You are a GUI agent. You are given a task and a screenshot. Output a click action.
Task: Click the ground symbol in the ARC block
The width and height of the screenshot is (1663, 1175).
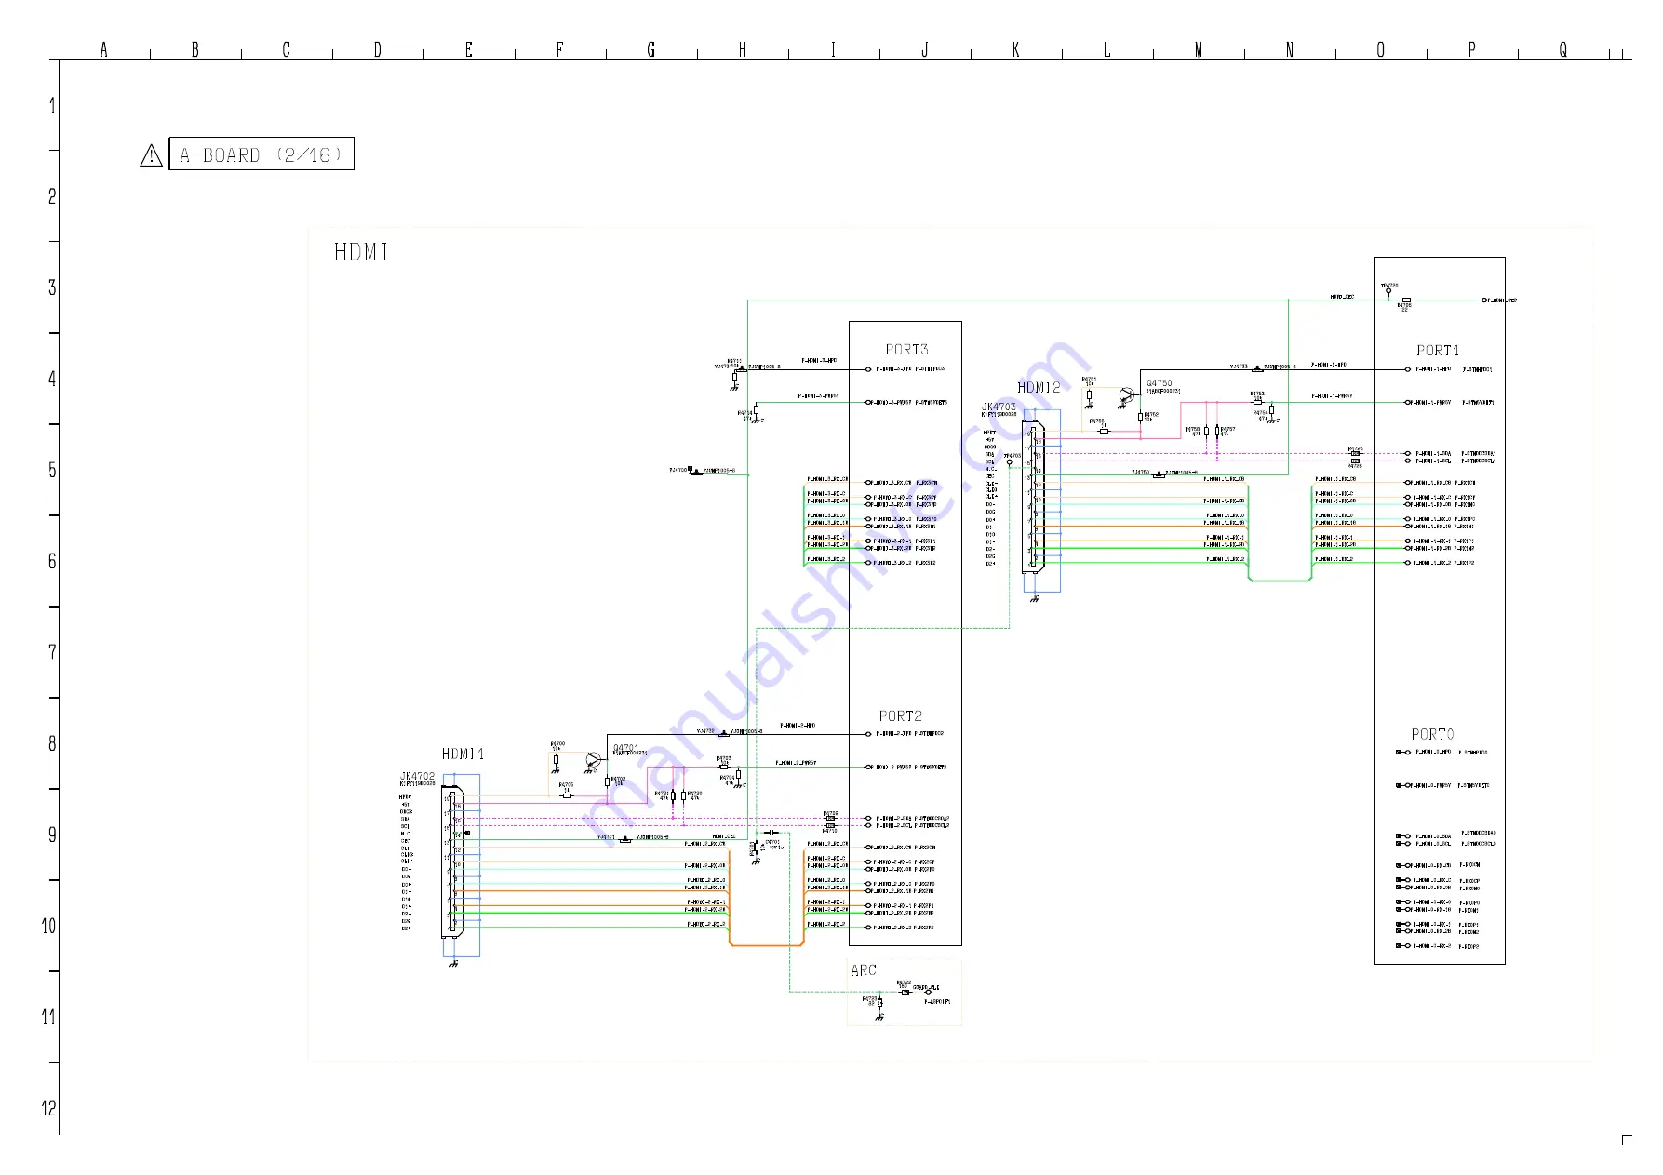(x=879, y=1016)
